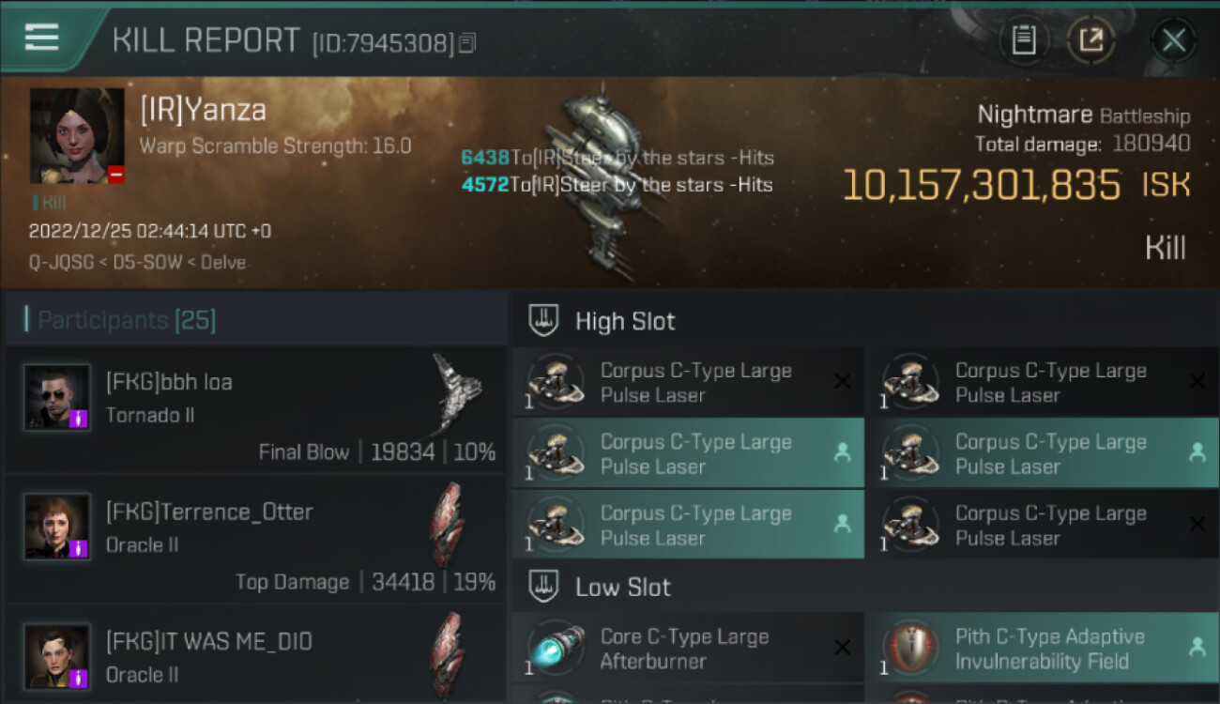Open the Participants tab
1220x704 pixels.
(x=127, y=321)
